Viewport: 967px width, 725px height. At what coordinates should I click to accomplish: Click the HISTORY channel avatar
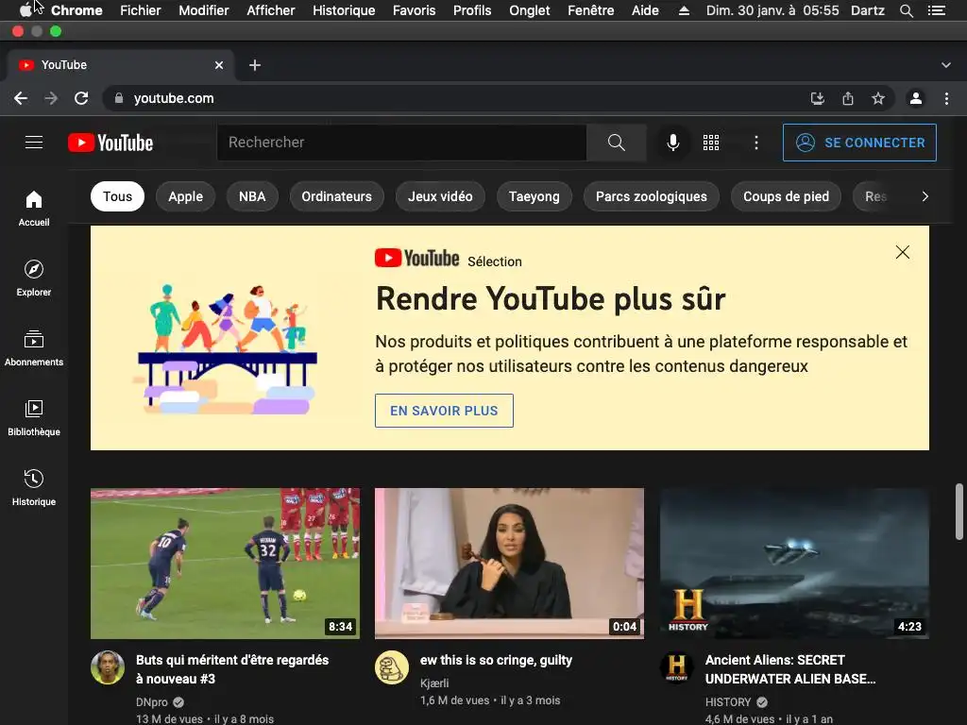(676, 667)
